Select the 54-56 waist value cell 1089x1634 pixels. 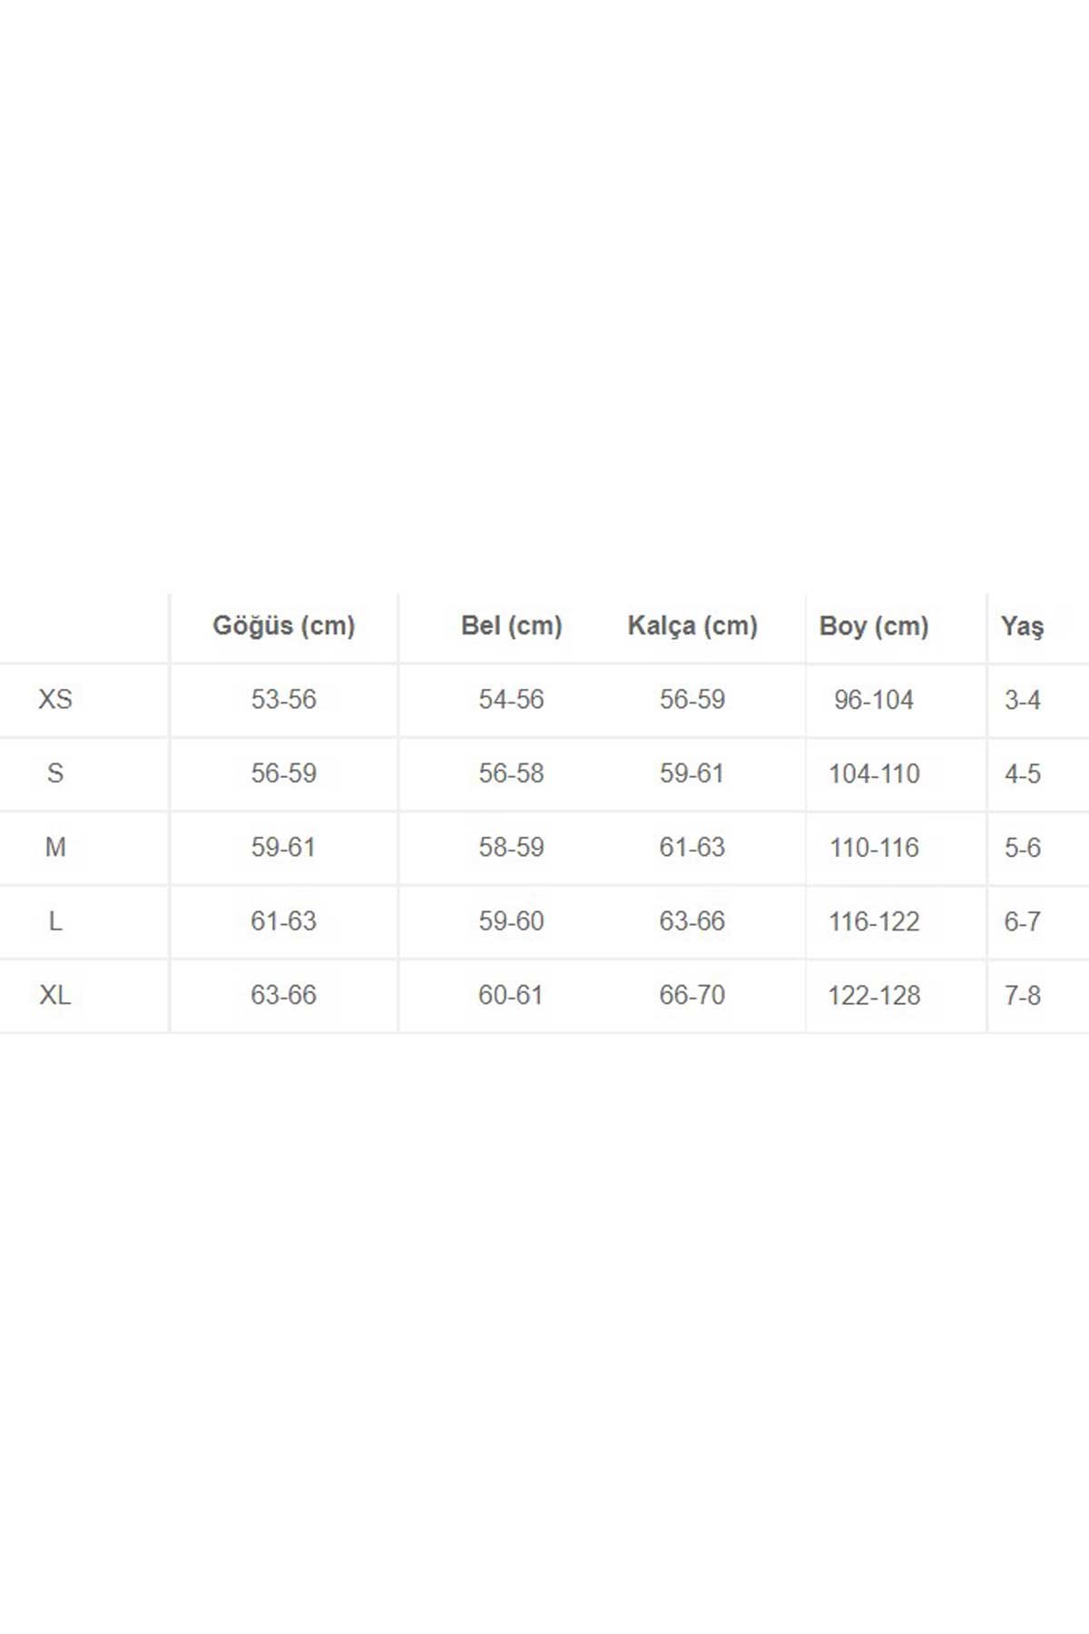pyautogui.click(x=511, y=699)
